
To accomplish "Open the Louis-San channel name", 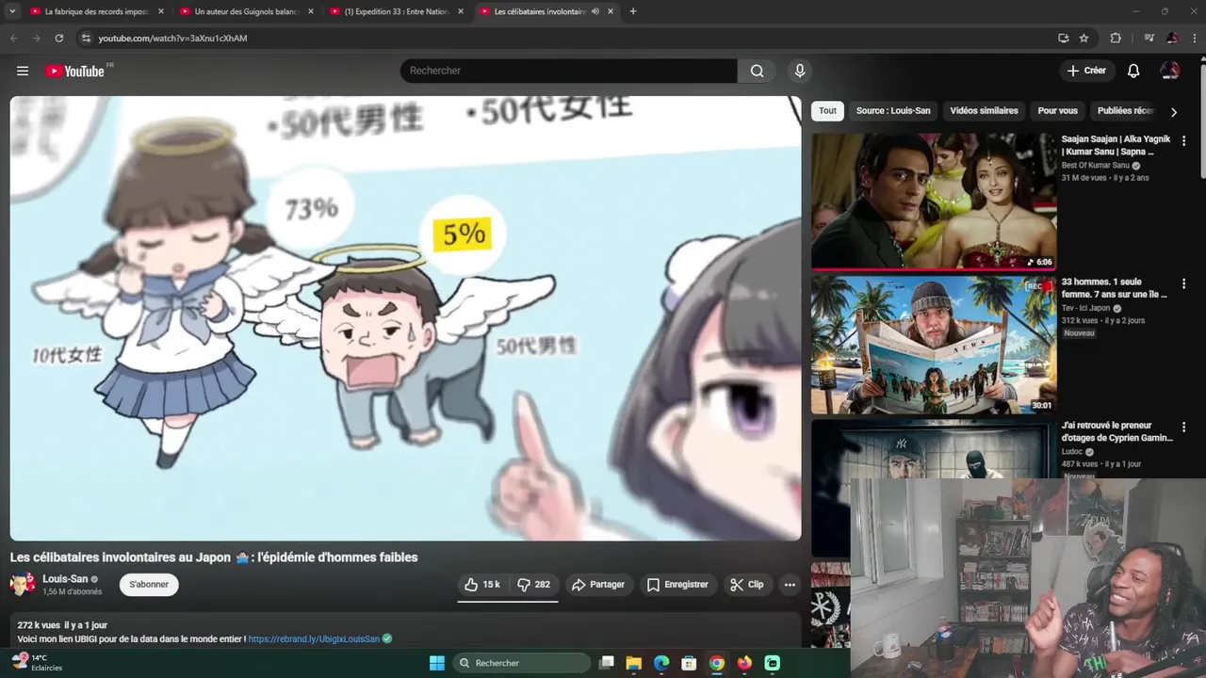I will pos(65,579).
